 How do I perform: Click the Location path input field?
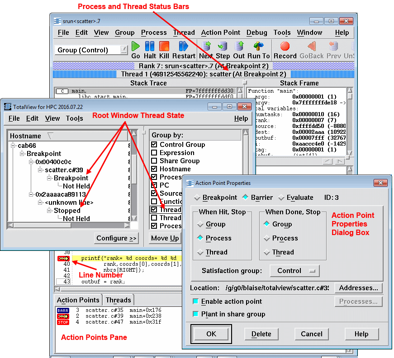[277, 288]
